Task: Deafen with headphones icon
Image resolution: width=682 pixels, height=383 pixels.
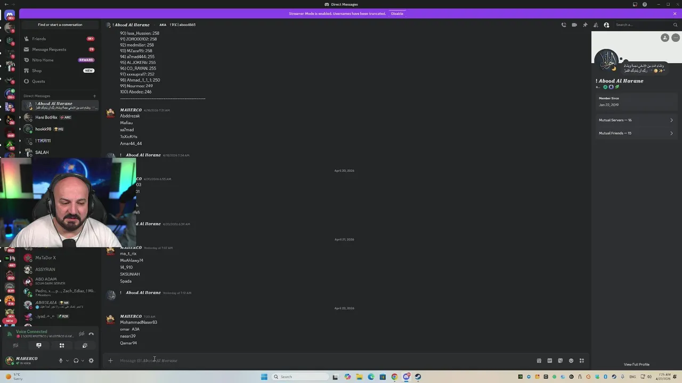Action: click(x=76, y=361)
